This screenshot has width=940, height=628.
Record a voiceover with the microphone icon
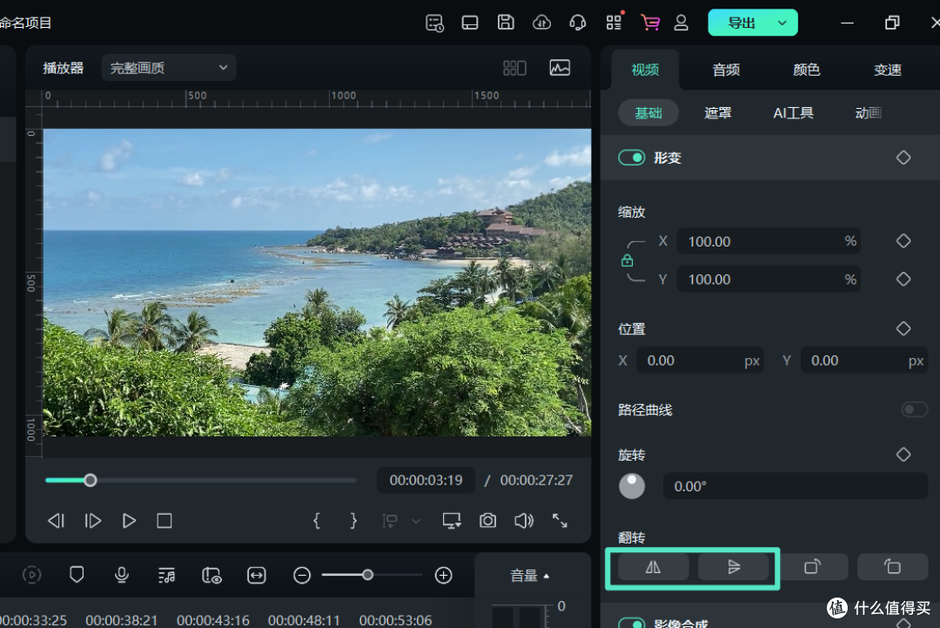point(122,575)
